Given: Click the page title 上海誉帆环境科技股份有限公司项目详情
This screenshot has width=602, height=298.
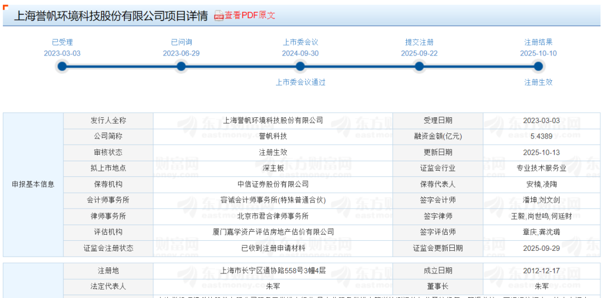Looking at the screenshot, I should pyautogui.click(x=110, y=16).
